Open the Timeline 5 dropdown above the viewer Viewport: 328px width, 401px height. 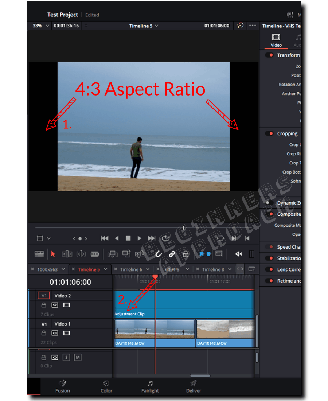point(143,26)
